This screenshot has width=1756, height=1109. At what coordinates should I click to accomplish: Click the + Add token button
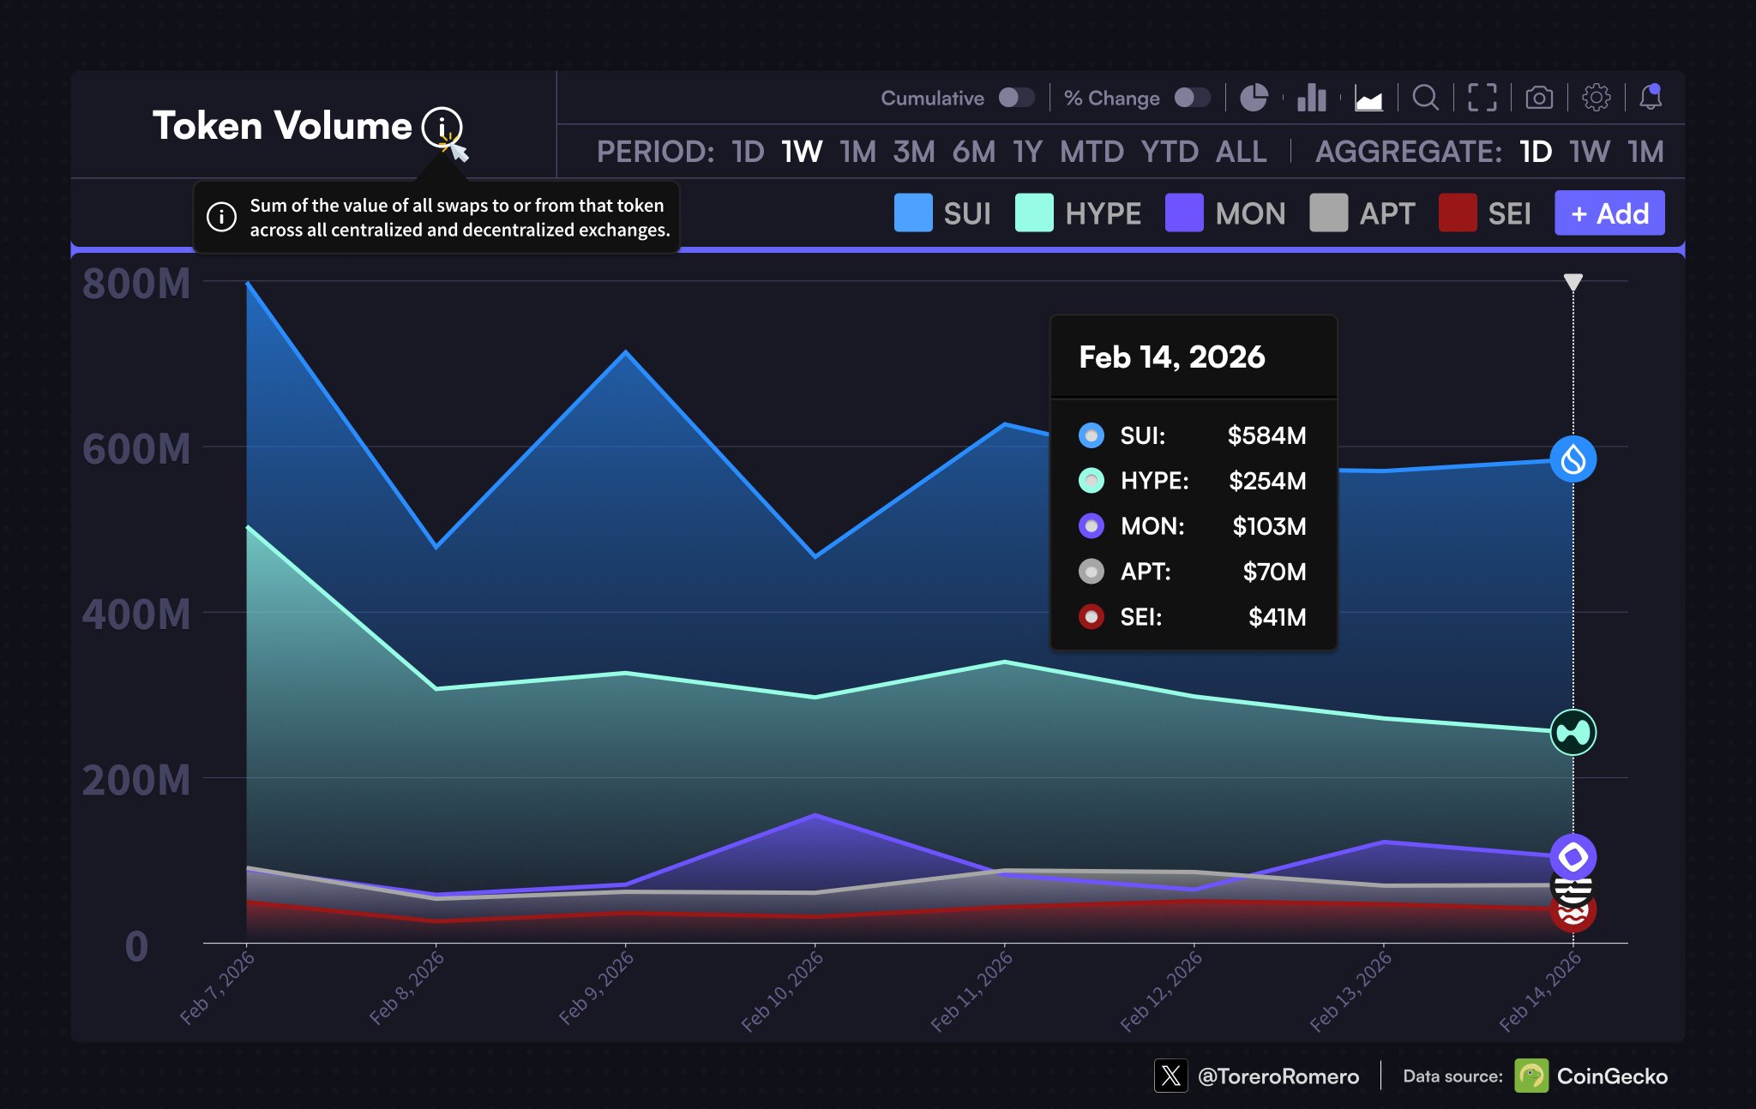pyautogui.click(x=1609, y=213)
